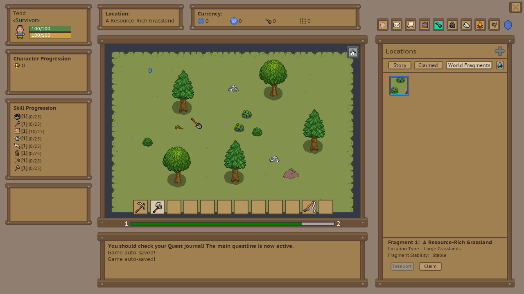This screenshot has width=524, height=294.
Task: Open the quest scroll icon
Action: tap(410, 25)
